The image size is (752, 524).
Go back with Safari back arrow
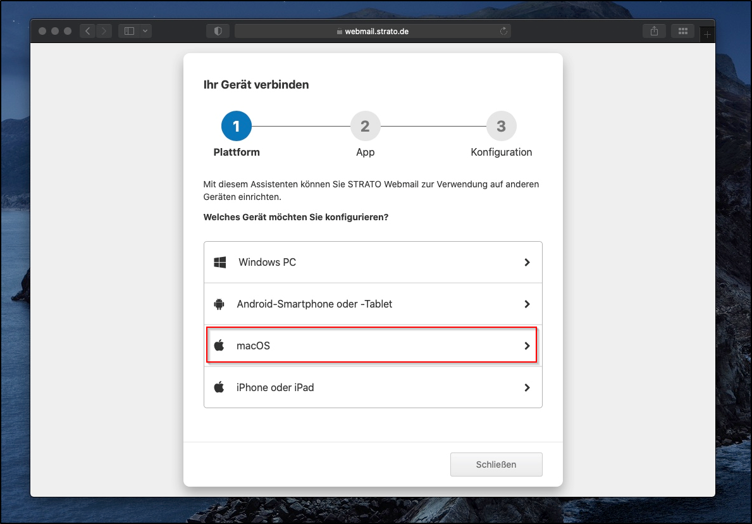click(88, 31)
